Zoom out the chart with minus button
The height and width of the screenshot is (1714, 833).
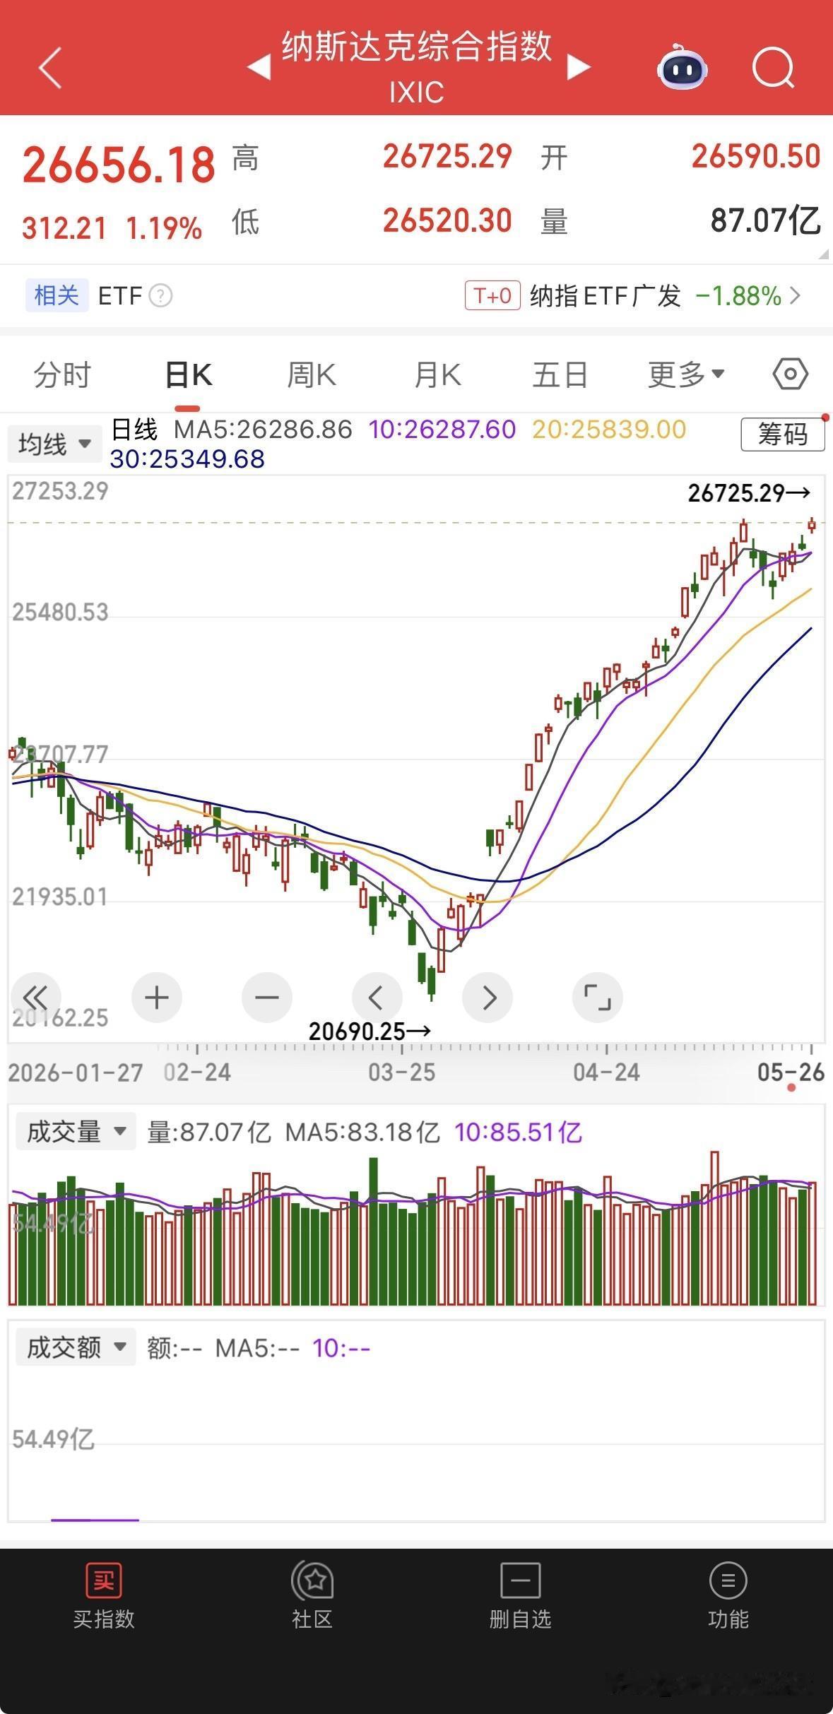(267, 998)
